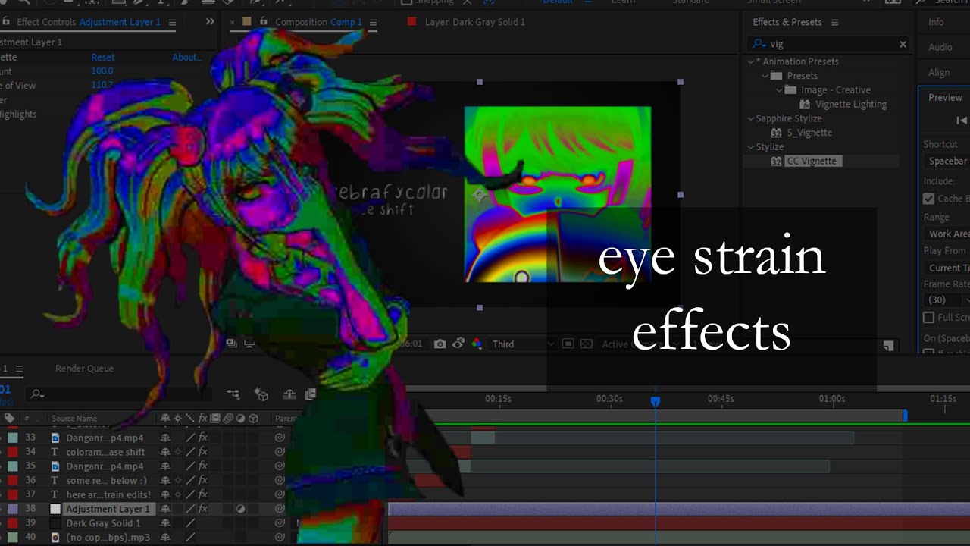This screenshot has height=546, width=970.
Task: Click the Region of Interest icon
Action: [568, 344]
